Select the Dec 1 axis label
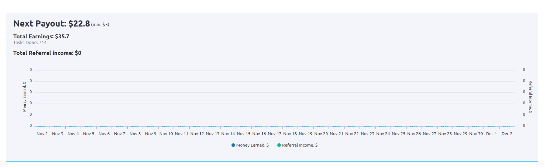The width and height of the screenshot is (545, 167). point(491,134)
